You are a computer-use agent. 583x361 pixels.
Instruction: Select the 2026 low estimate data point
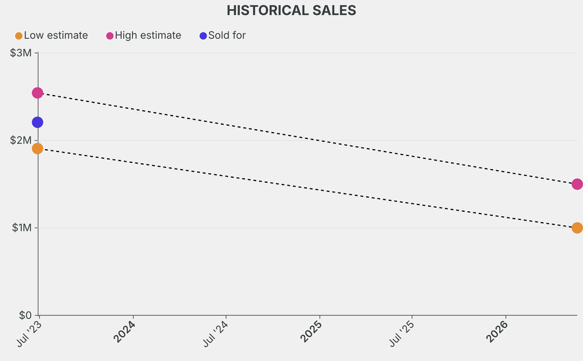577,228
